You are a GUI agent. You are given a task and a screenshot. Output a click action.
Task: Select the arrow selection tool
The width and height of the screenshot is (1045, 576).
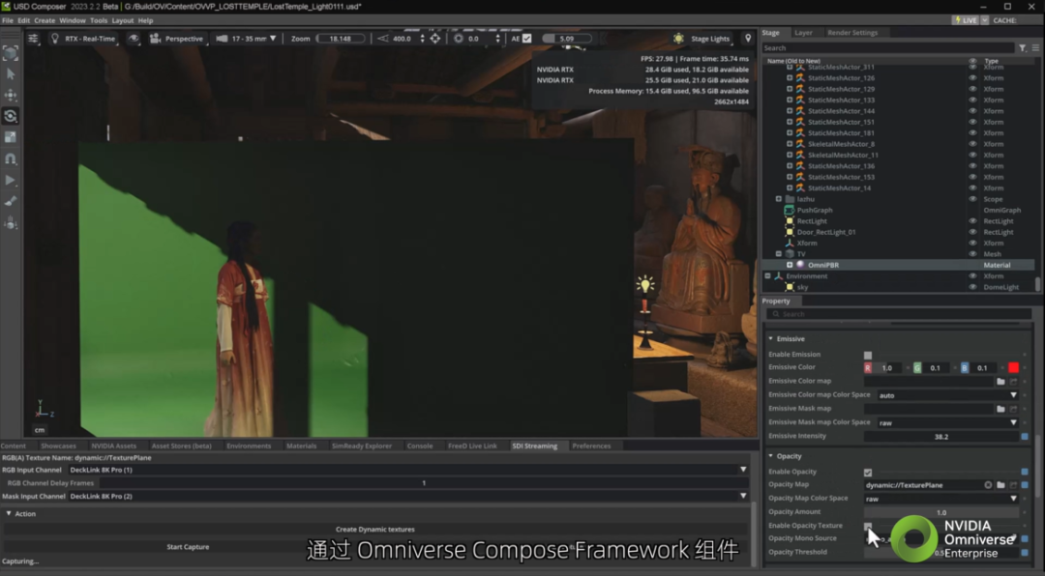point(11,73)
